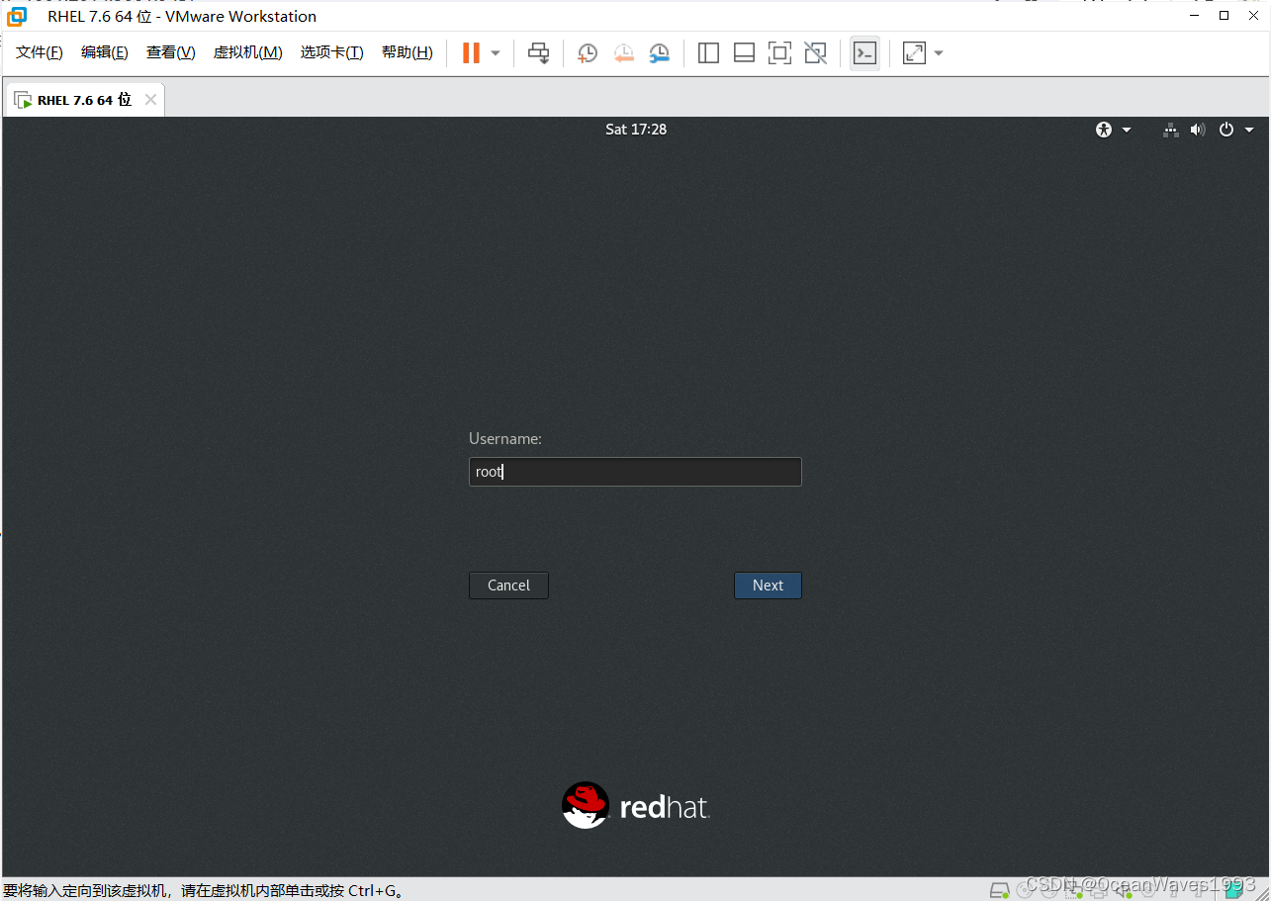Open the snapshot manager
Viewport: 1271px width, 901px height.
coord(659,53)
